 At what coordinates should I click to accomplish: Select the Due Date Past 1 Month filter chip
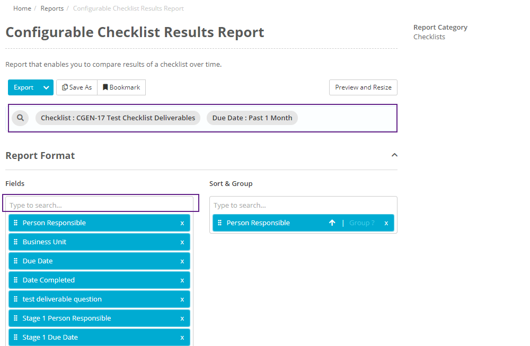(x=252, y=118)
